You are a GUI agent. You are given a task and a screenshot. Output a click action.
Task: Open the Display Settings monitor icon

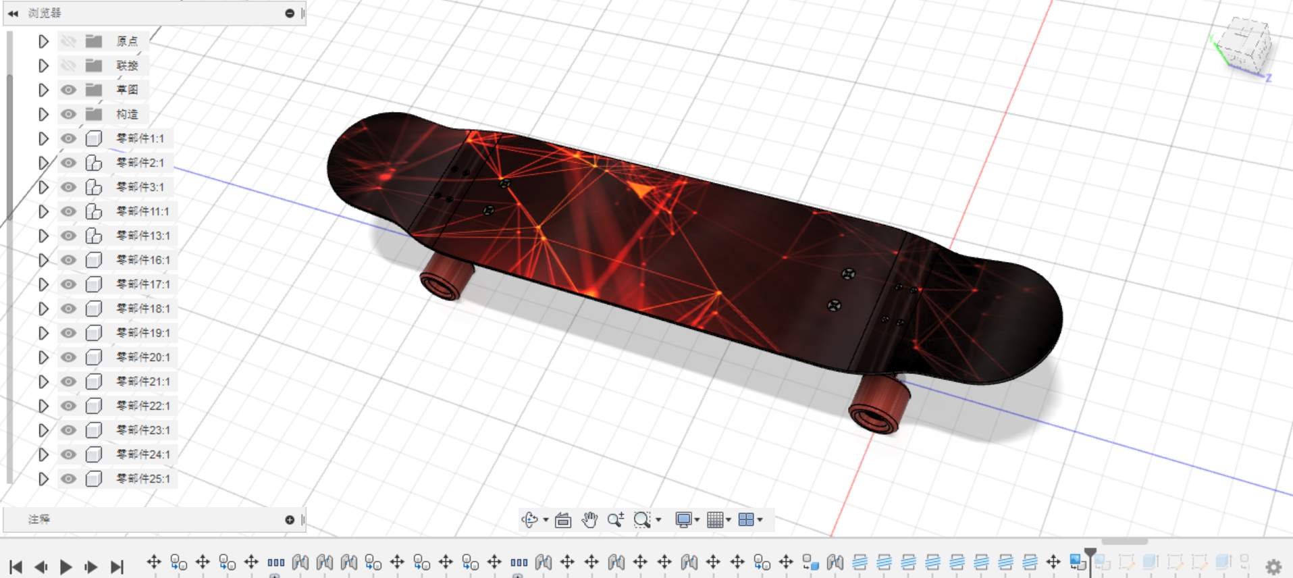pyautogui.click(x=683, y=519)
